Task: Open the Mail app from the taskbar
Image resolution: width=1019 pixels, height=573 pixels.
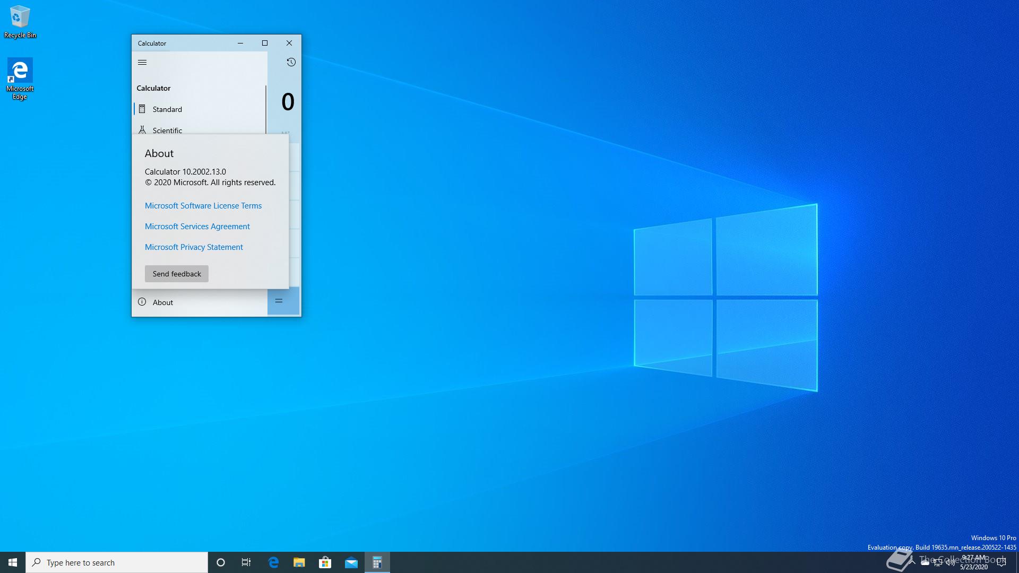Action: click(x=351, y=562)
